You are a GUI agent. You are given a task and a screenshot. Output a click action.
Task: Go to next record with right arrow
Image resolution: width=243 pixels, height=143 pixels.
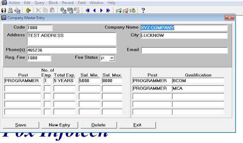[101, 11]
